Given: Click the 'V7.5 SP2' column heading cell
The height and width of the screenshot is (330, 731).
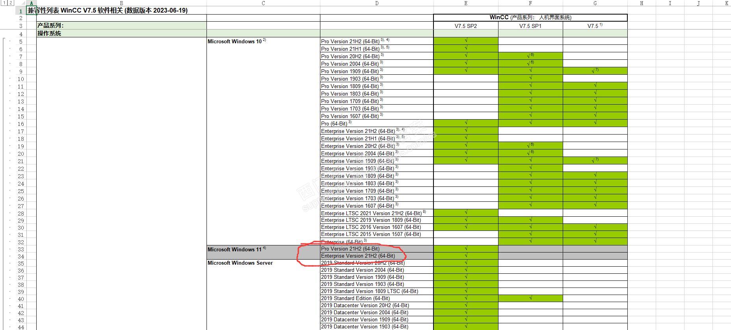Looking at the screenshot, I should [x=466, y=26].
